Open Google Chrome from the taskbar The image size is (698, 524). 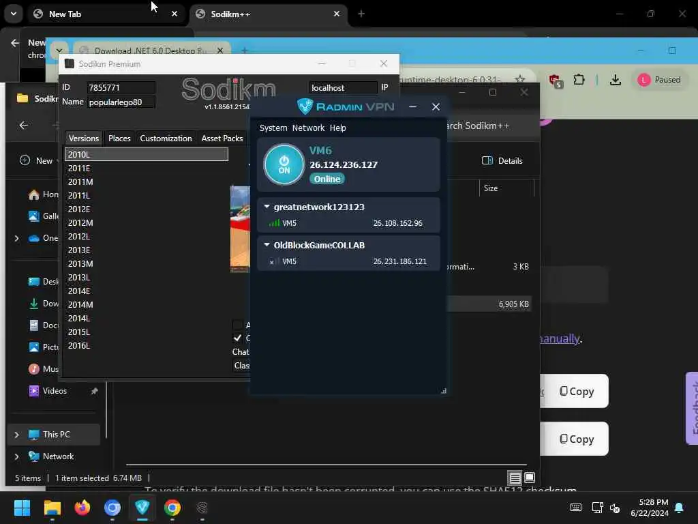172,508
